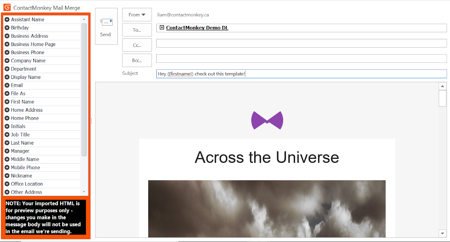Click the cloudy sky banner image
Screen dimensions: 450x242
click(x=267, y=209)
